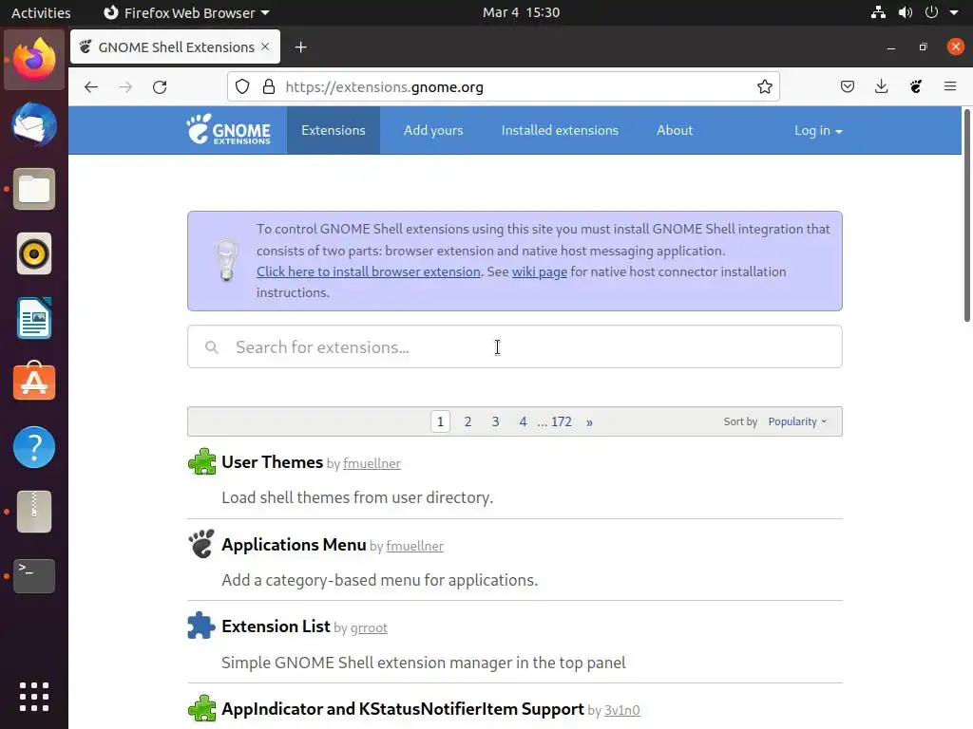Click the Extension List blue puzzle icon
This screenshot has width=973, height=729.
point(201,626)
